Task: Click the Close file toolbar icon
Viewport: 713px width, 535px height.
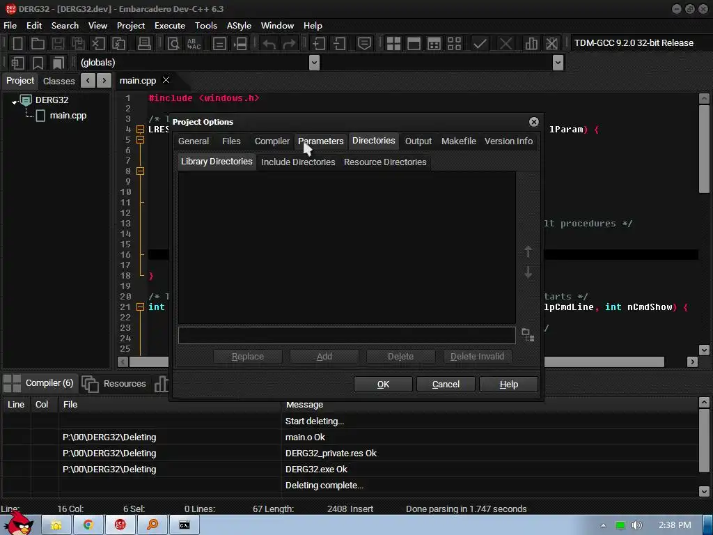Action: 98,44
